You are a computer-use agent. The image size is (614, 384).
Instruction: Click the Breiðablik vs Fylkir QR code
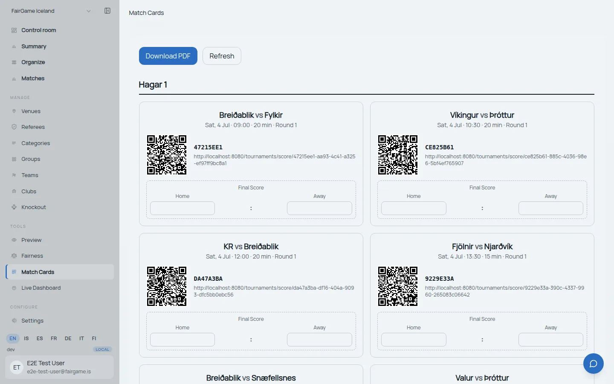click(x=167, y=155)
